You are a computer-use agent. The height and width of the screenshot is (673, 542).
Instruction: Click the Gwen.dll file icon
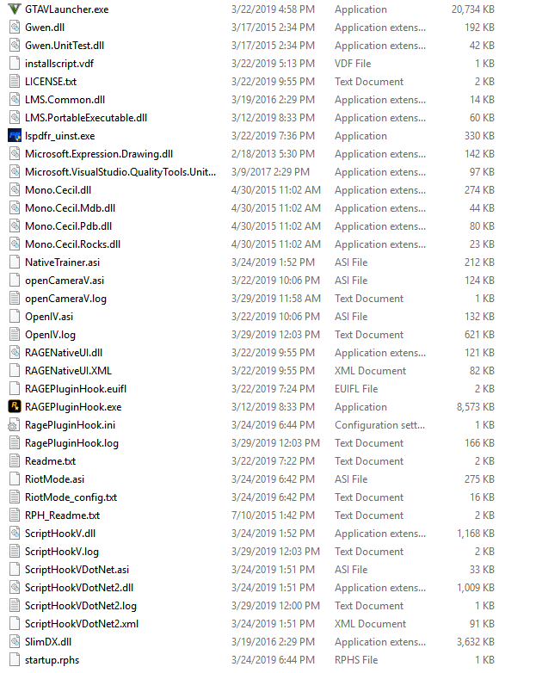(15, 27)
